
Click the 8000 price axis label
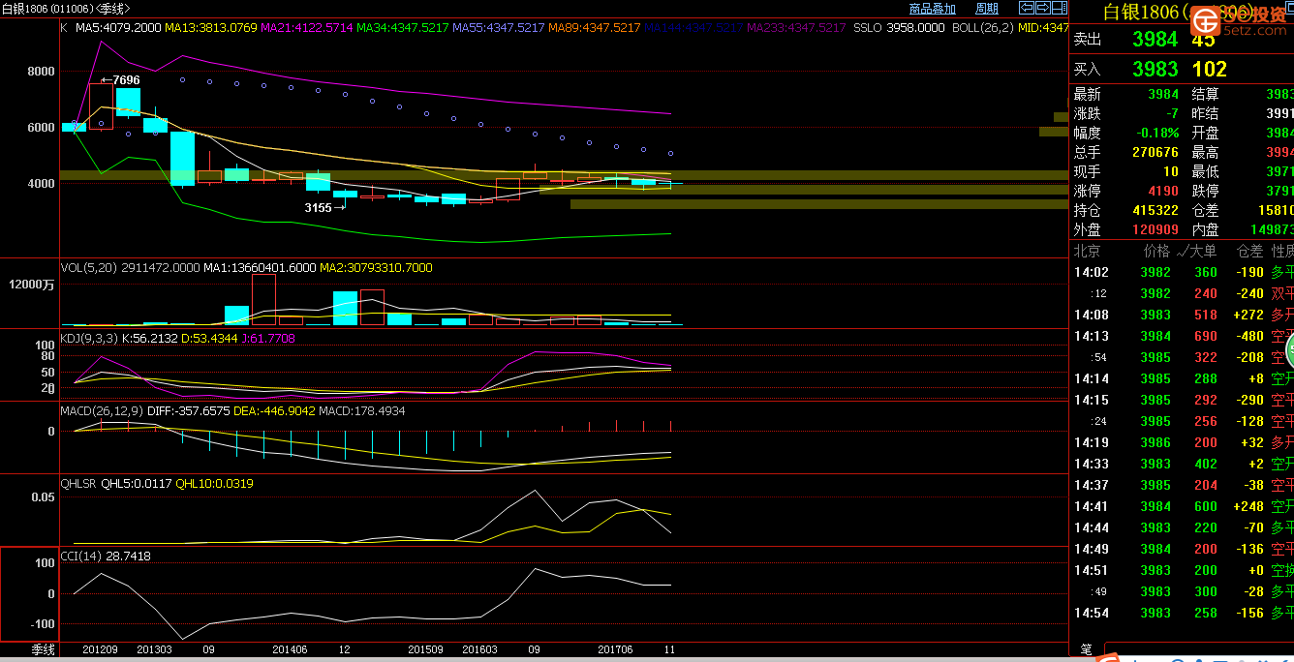[x=42, y=71]
